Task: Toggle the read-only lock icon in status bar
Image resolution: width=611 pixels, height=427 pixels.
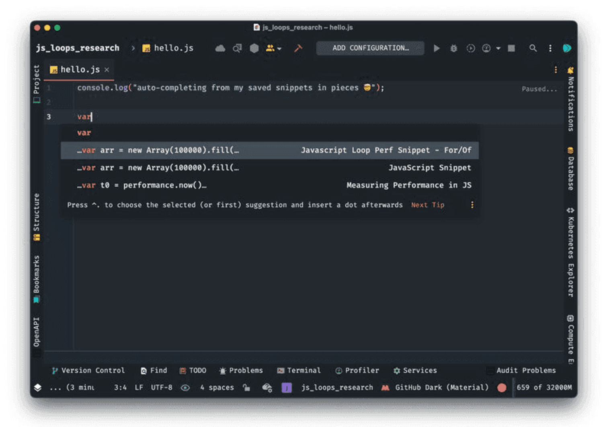Action: 246,387
